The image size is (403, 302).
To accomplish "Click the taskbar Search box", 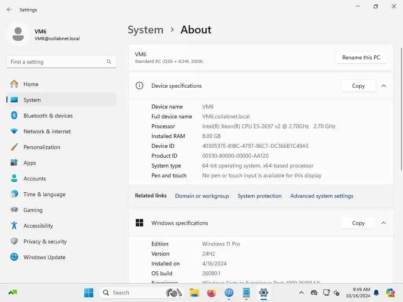I will pyautogui.click(x=141, y=293).
